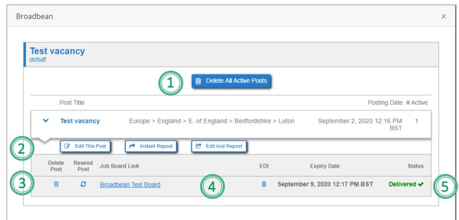The image size is (459, 220).
Task: Click the location text ending in Luton
Action: [211, 121]
